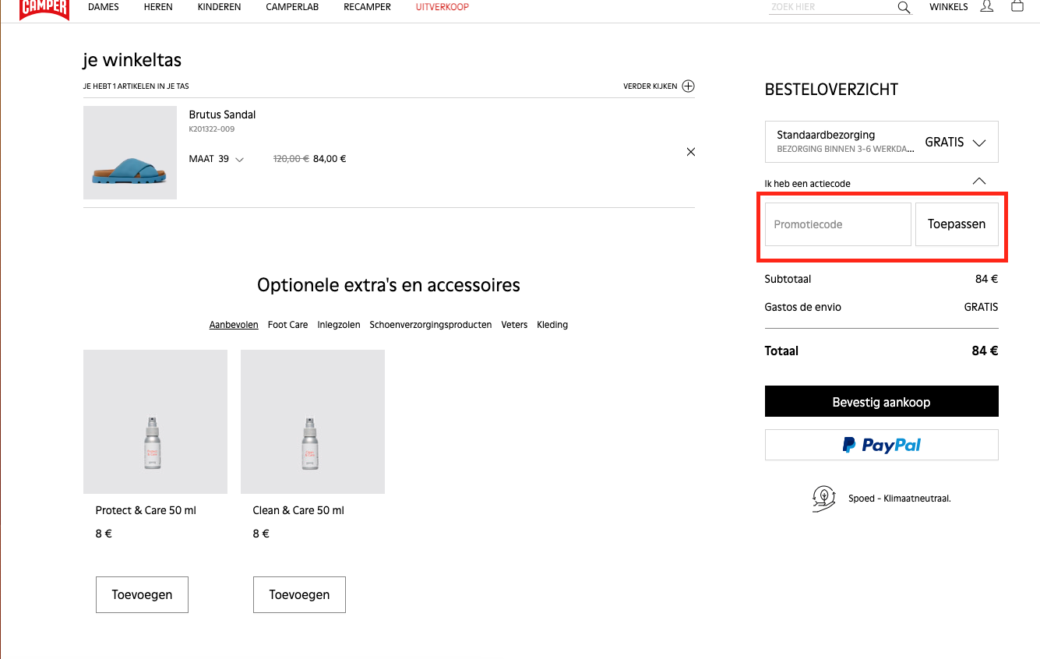Add Protect & Care 50 ml via Toevoegen

[142, 594]
